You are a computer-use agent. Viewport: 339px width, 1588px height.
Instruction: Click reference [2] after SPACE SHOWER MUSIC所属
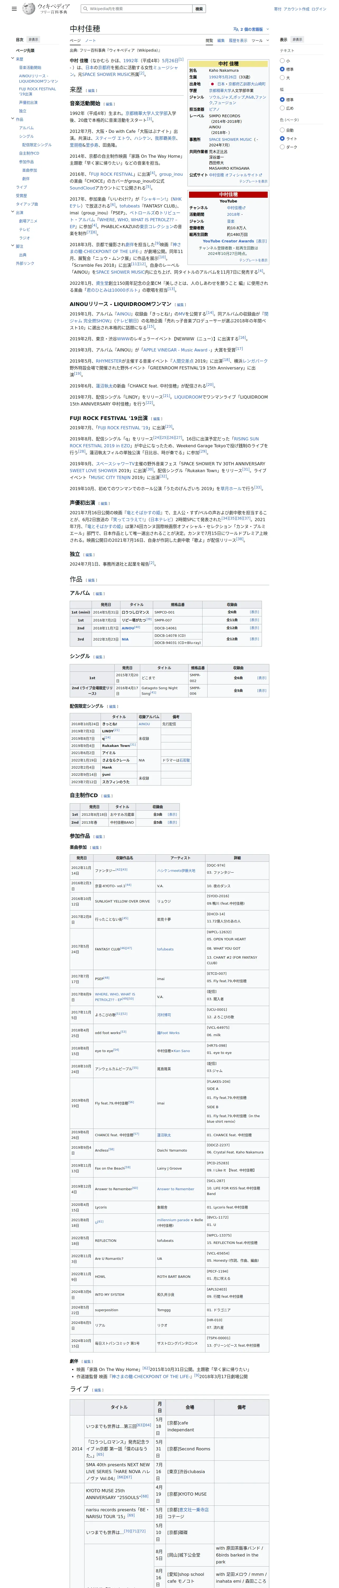[x=142, y=73]
